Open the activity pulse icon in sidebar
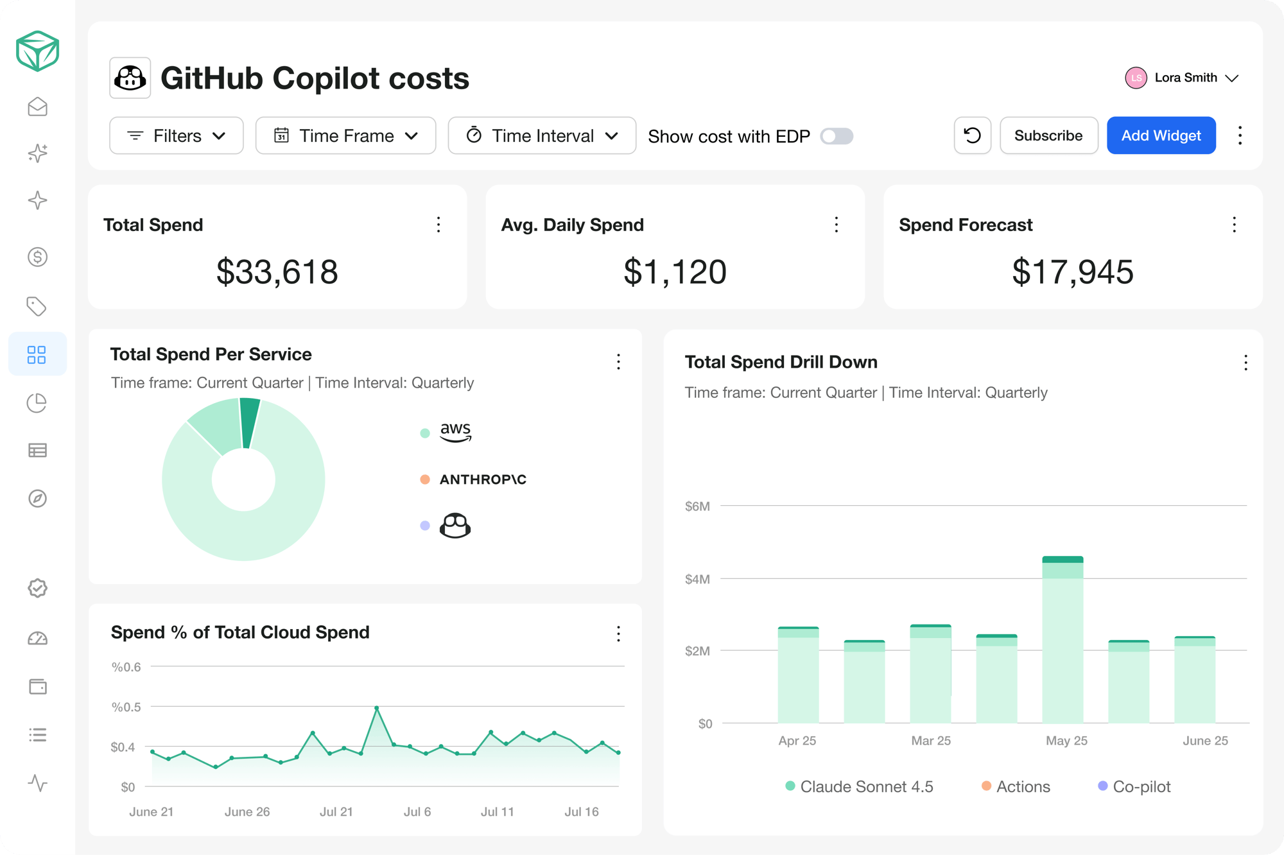Viewport: 1284px width, 855px height. click(37, 783)
